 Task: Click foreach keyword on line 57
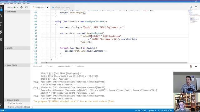(x=64, y=48)
